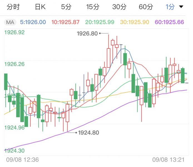Click the 1924.80 low price marker
The width and height of the screenshot is (193, 167).
point(88,133)
